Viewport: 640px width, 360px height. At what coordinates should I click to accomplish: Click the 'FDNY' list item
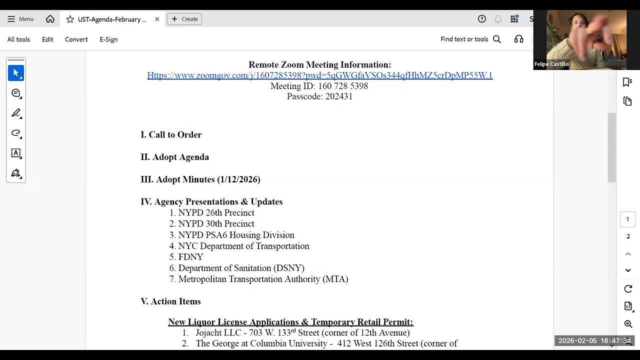click(191, 257)
